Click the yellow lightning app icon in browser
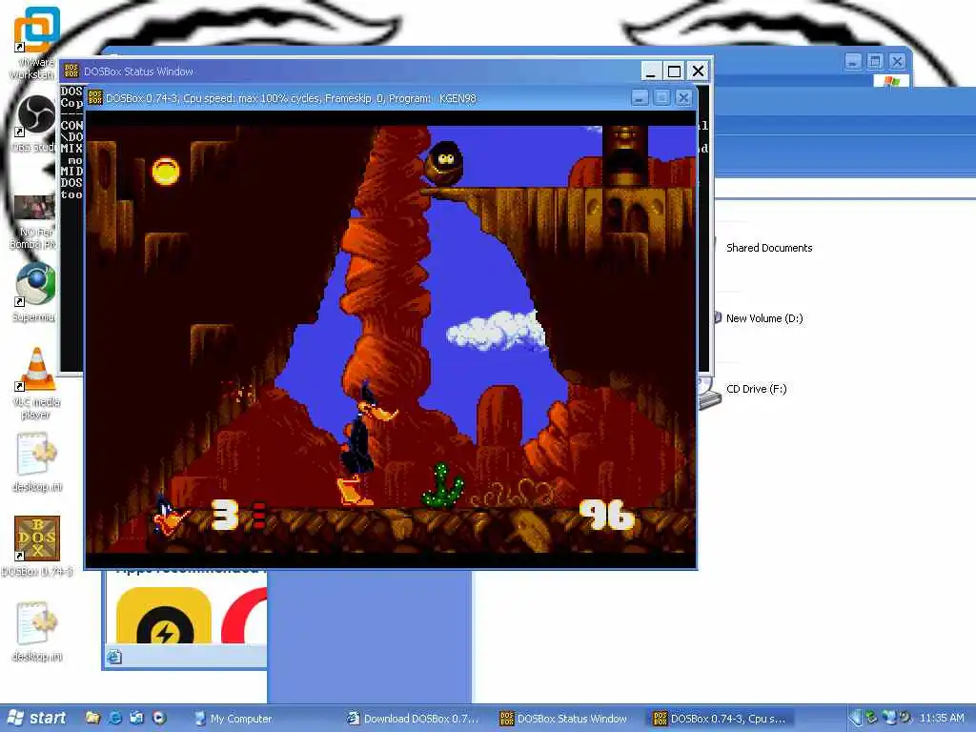This screenshot has width=976, height=732. point(164,616)
